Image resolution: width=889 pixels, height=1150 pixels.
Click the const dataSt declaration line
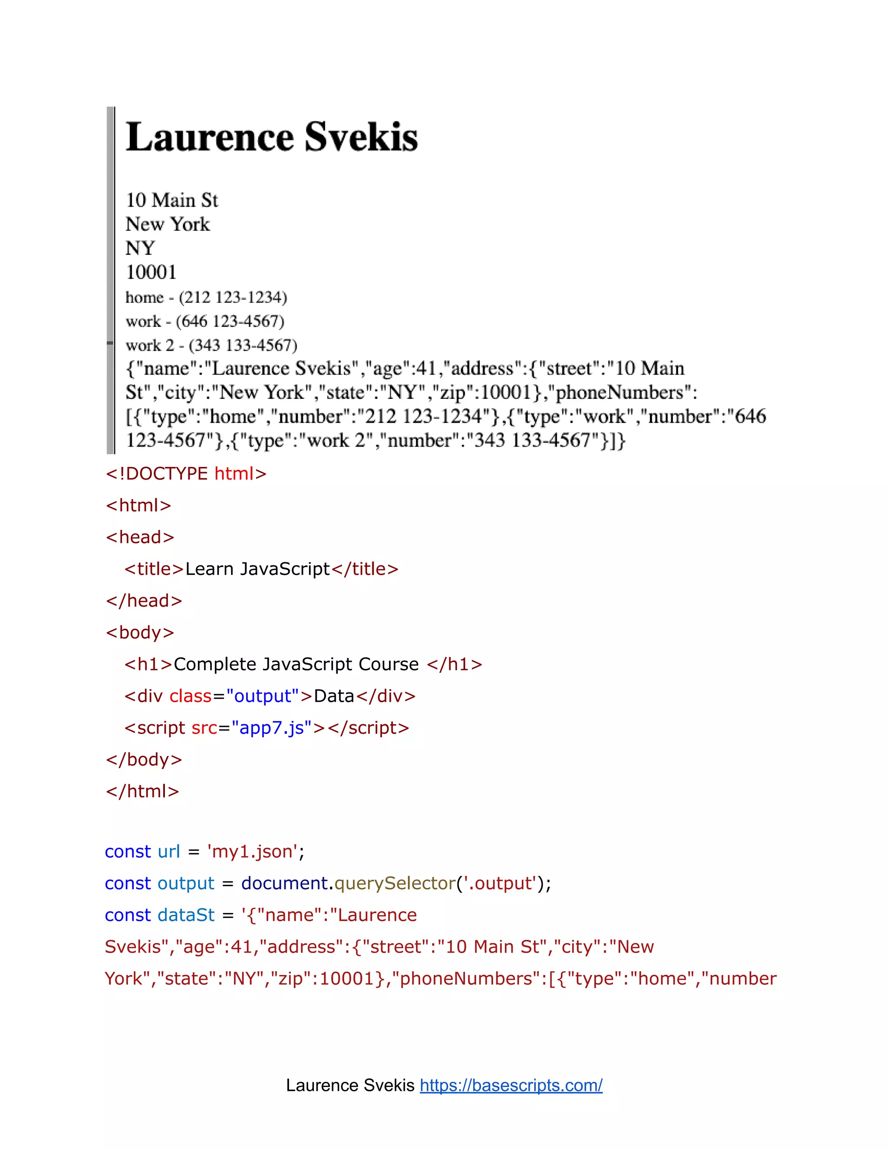click(261, 915)
